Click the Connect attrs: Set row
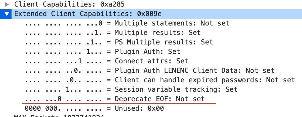 pos(151,61)
